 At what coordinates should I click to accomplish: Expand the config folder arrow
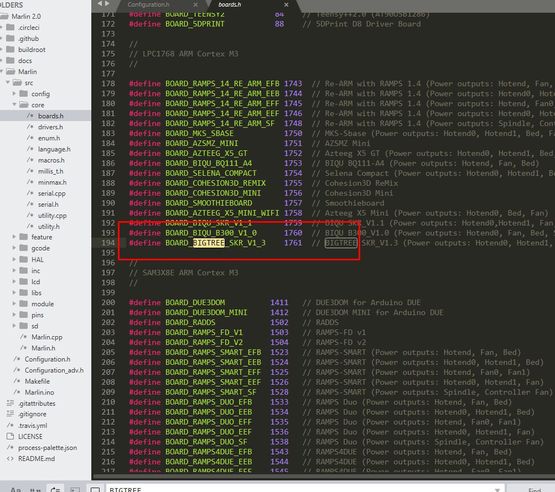[x=14, y=94]
